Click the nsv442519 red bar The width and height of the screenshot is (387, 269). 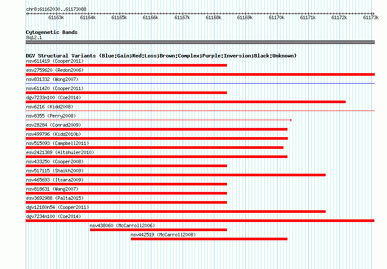(x=209, y=239)
